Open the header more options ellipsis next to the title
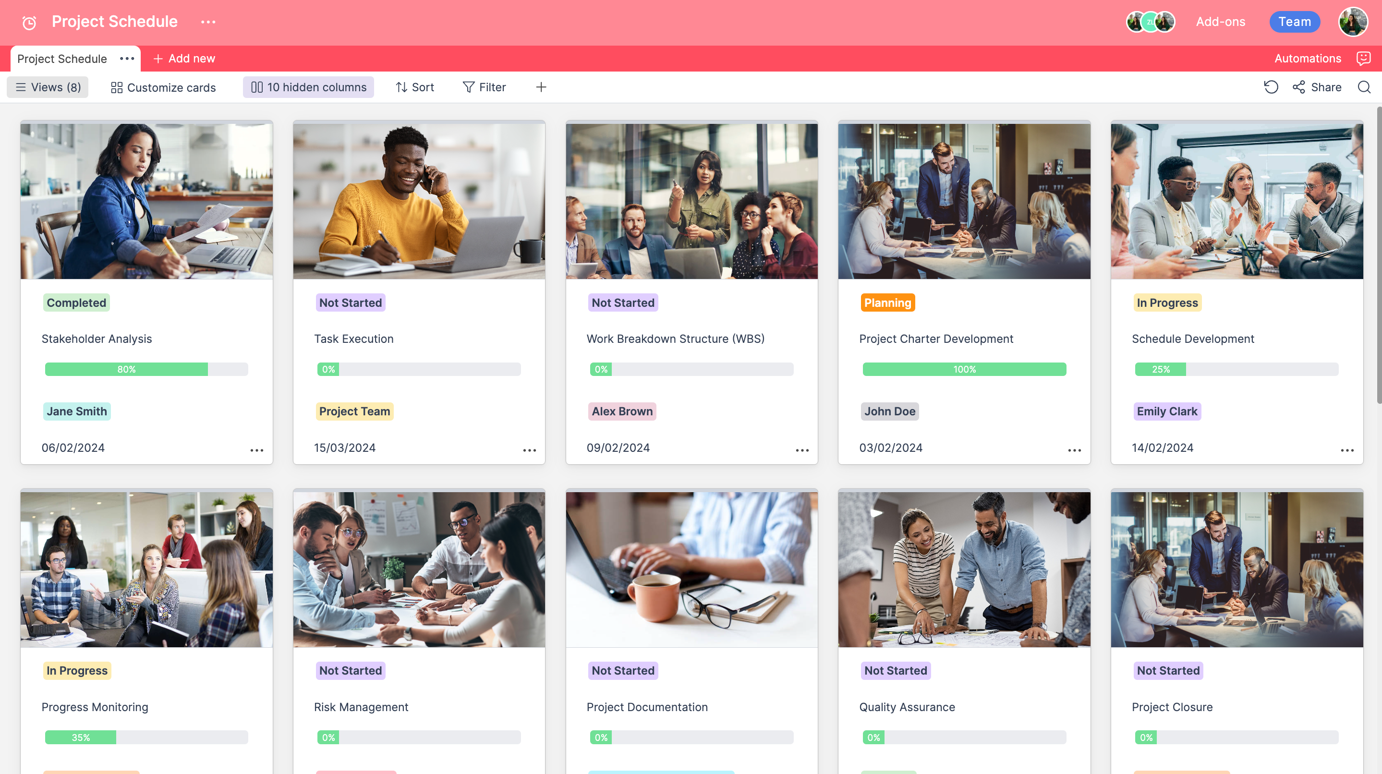This screenshot has height=774, width=1382. [208, 22]
